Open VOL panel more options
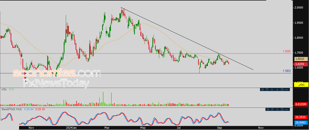Image resolution: width=309 pixels, height=130 pixels. [287, 90]
